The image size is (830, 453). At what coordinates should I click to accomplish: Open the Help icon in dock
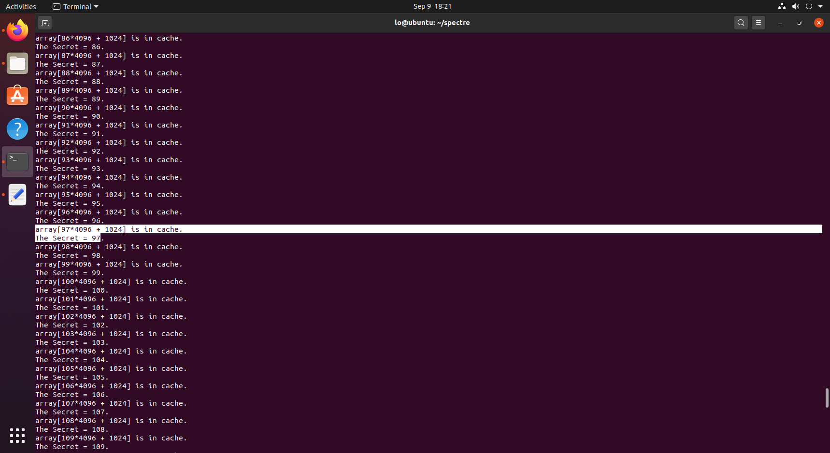[17, 129]
